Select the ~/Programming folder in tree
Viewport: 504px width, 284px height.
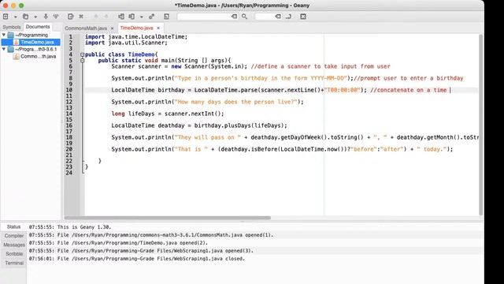(x=31, y=35)
